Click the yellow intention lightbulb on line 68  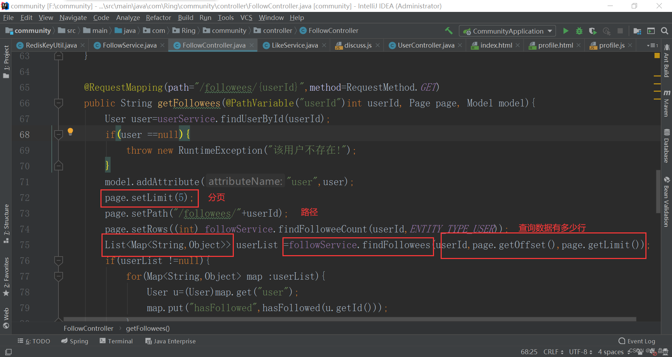(x=70, y=132)
